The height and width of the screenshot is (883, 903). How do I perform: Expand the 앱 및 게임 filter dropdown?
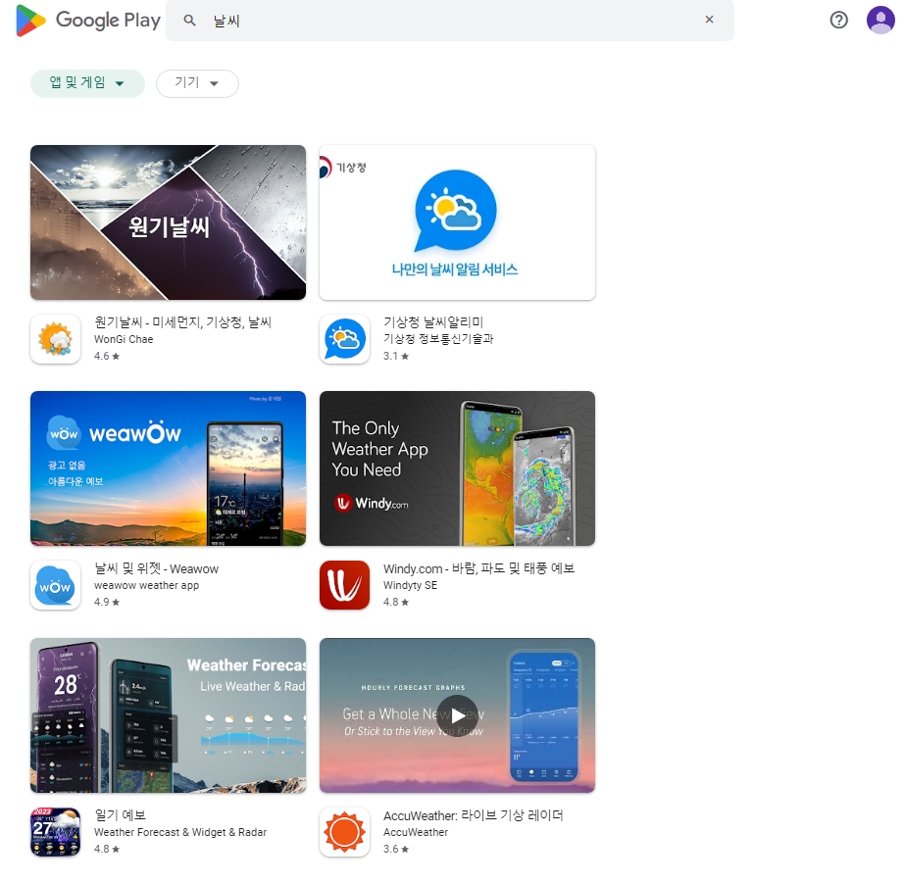point(87,83)
